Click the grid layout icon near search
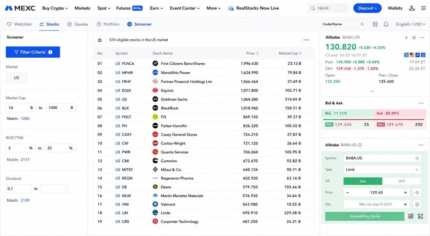This screenshot has height=236, width=430. pos(375,24)
